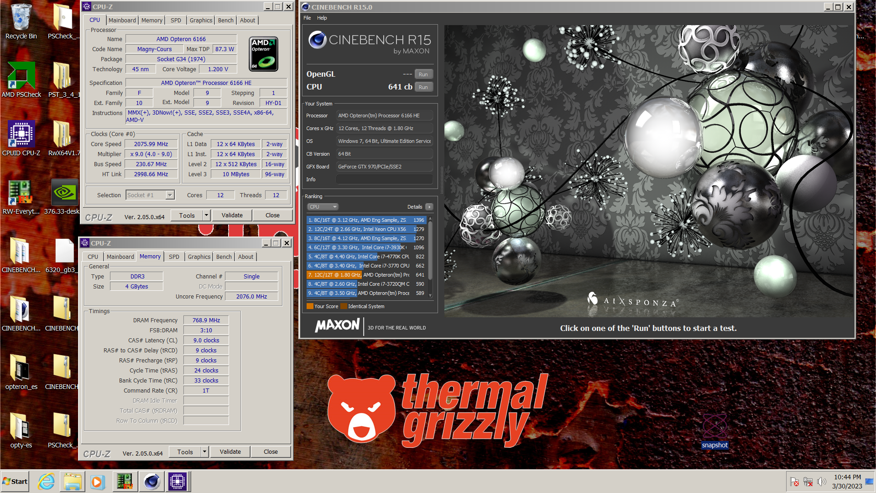Open the taskbar clock showing 10:44 PM

(847, 482)
